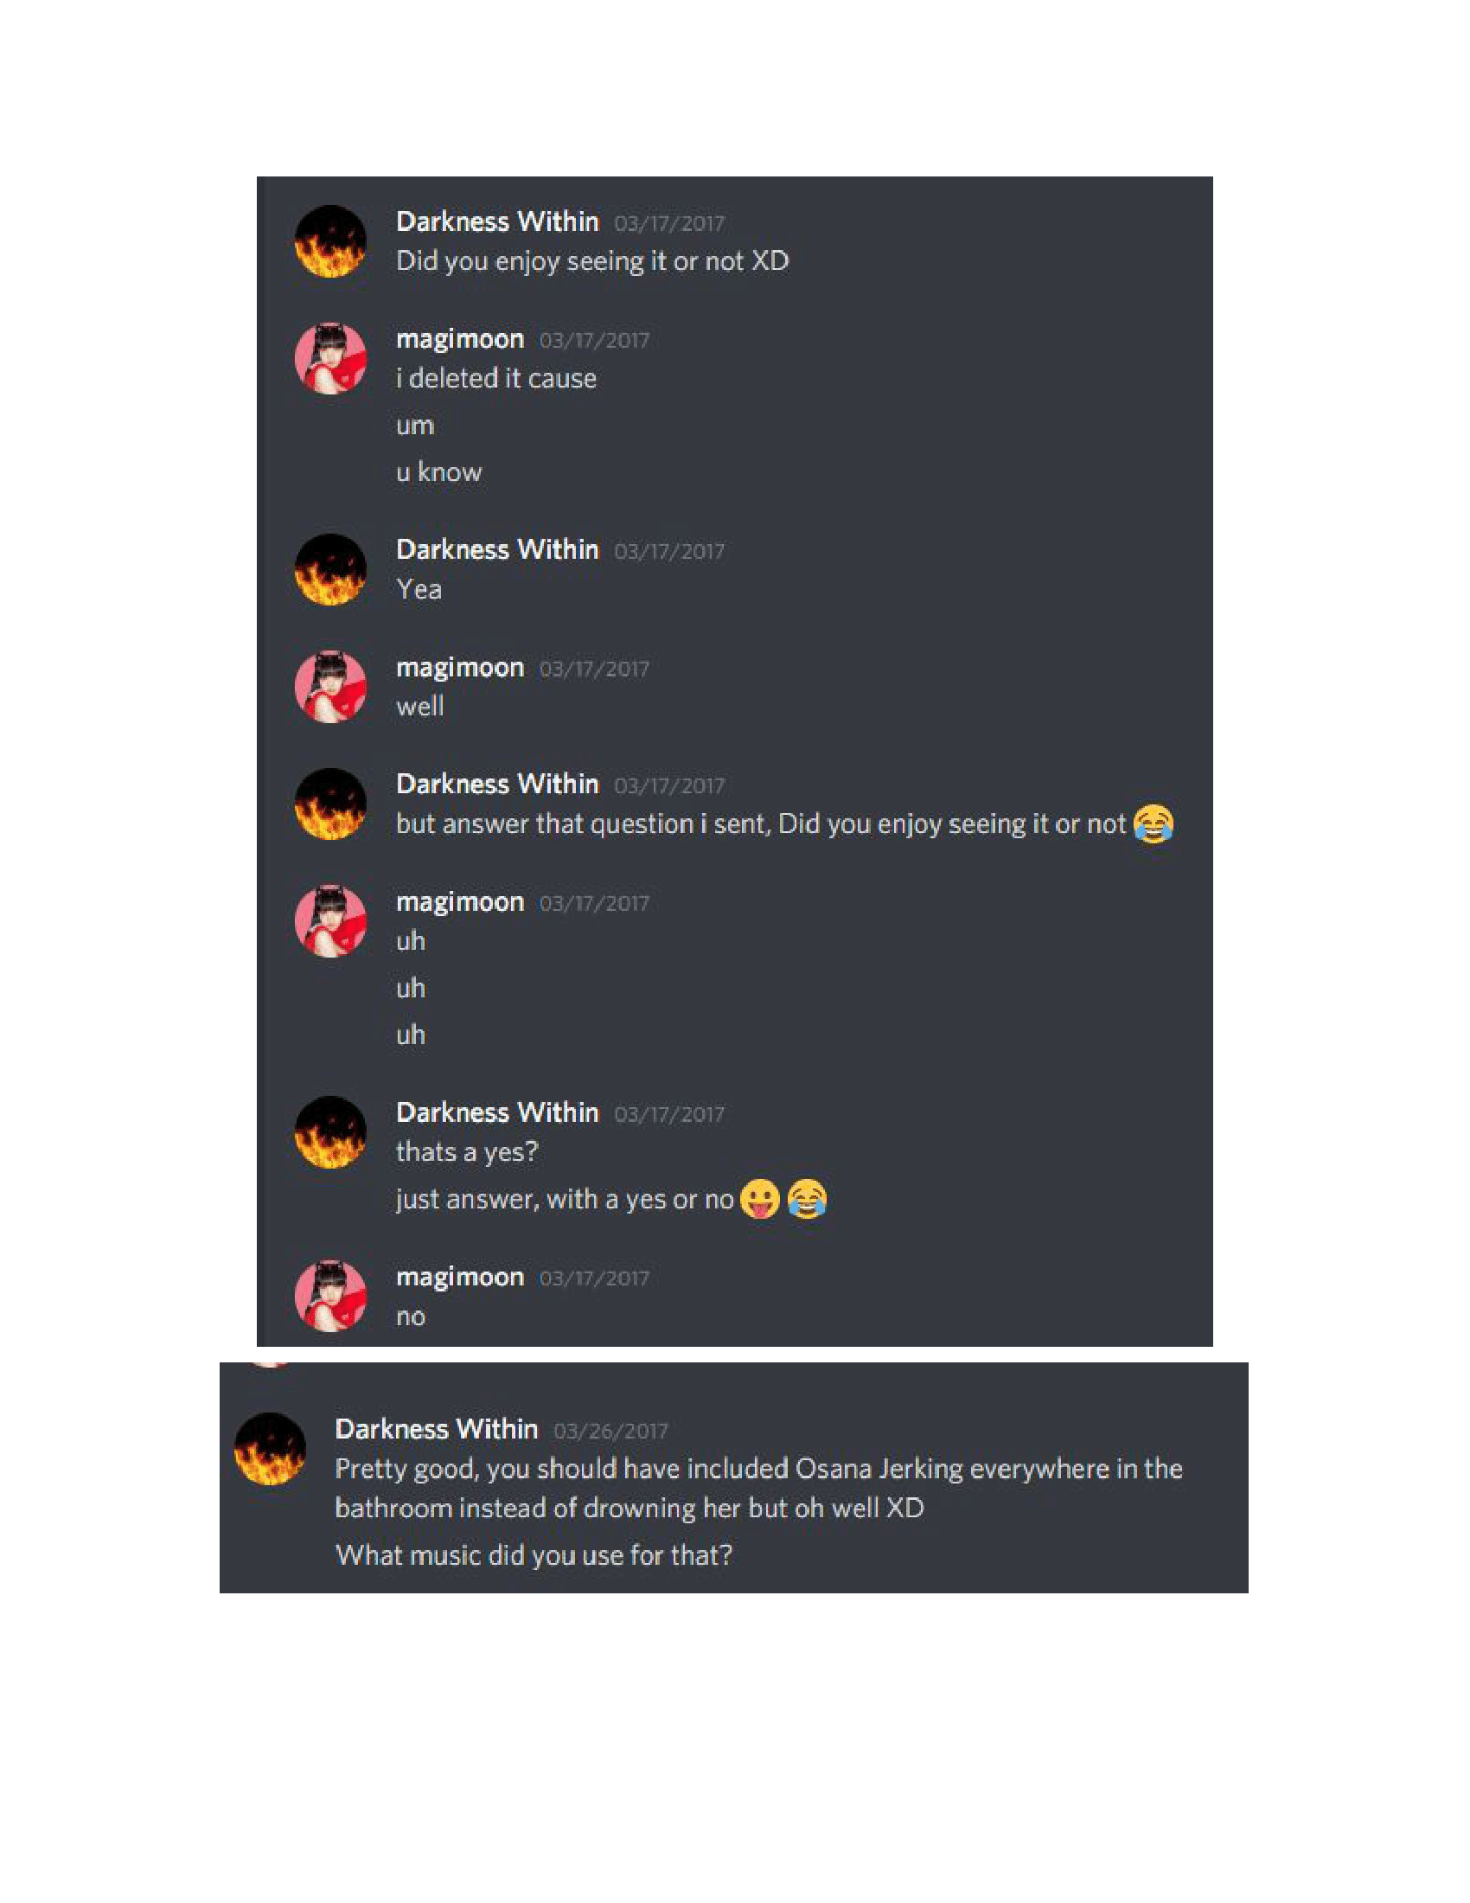Click magimoon's avatar beside the 'well' message
Screen dimensions: 1470x1903
click(330, 688)
